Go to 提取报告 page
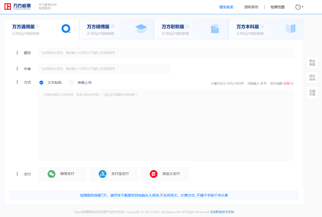 pos(251,7)
